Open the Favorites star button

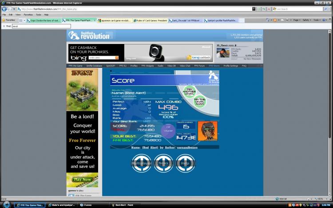point(9,20)
